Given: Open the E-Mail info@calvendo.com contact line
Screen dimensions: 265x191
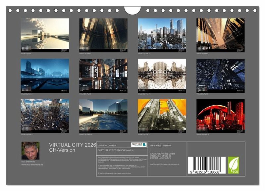Looking at the screenshot, I should [115, 173].
